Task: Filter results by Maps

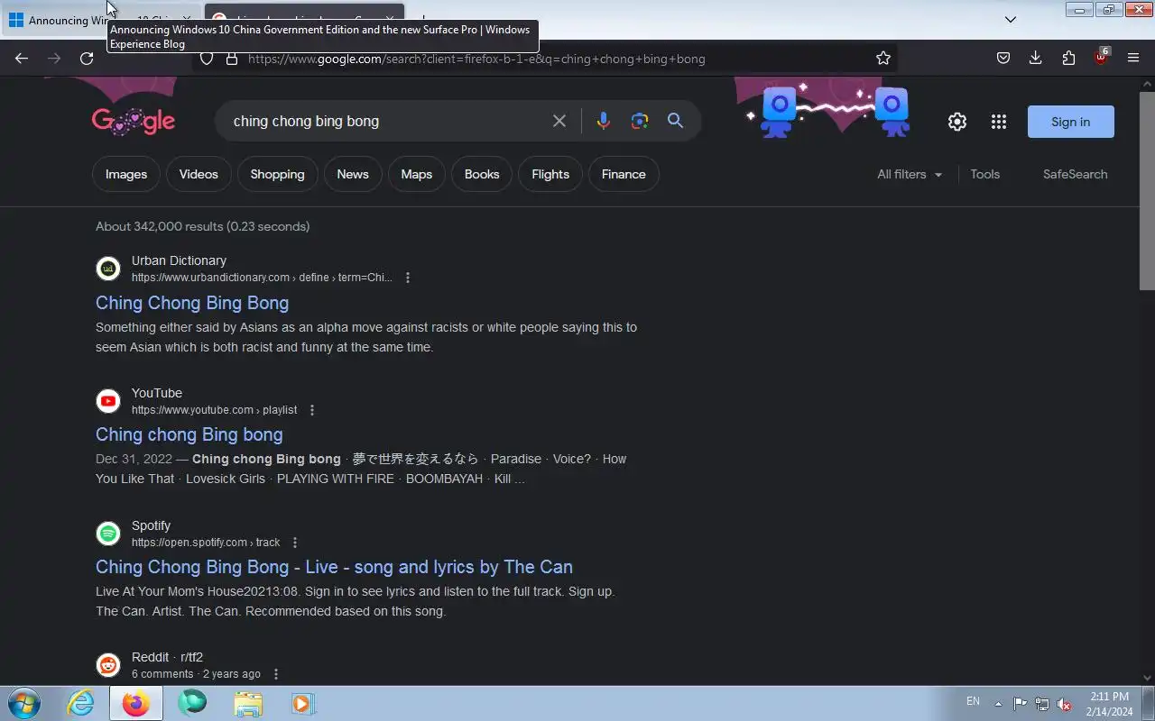Action: coord(417,174)
